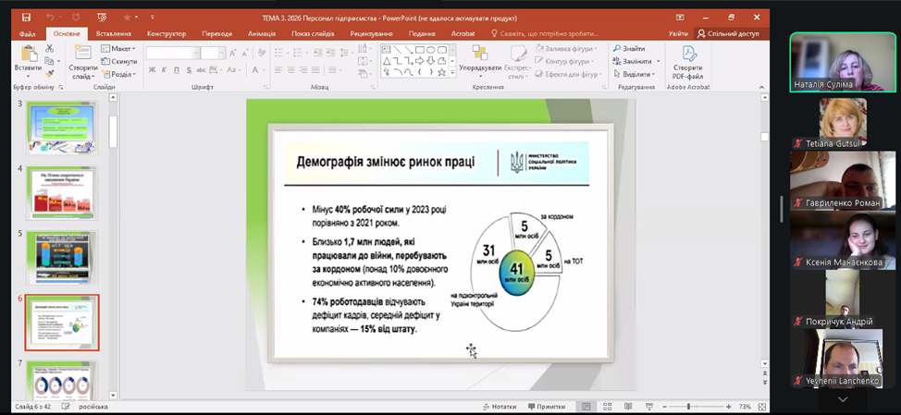Toggle the Нотатки notes pane
The width and height of the screenshot is (901, 415).
pos(498,407)
